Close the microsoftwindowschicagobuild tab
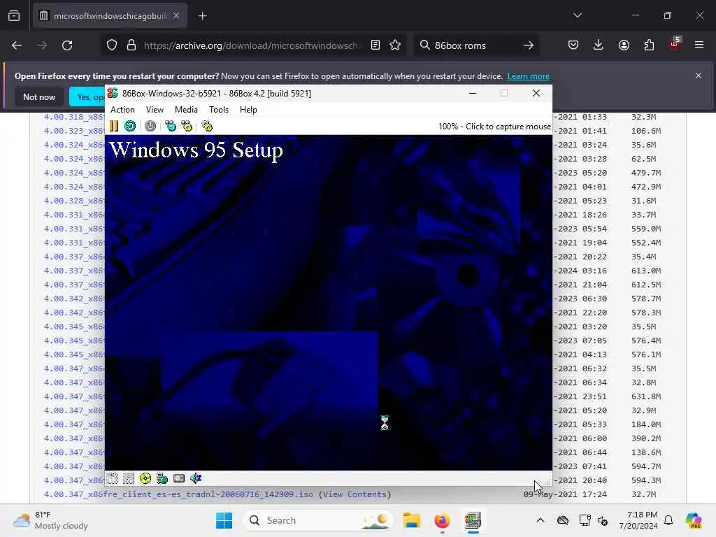 pos(176,15)
